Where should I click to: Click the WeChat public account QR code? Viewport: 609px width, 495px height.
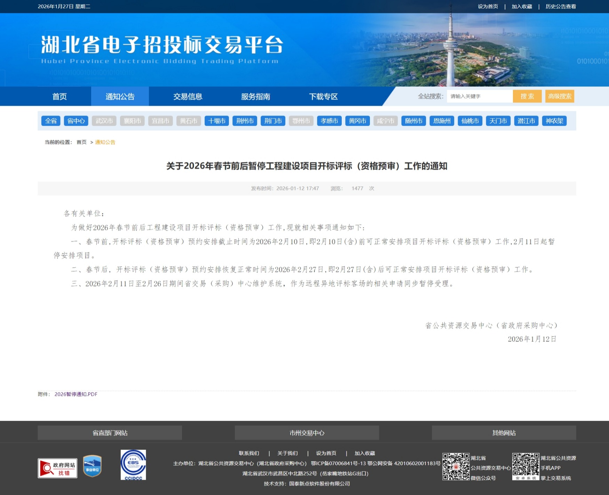[x=456, y=466]
